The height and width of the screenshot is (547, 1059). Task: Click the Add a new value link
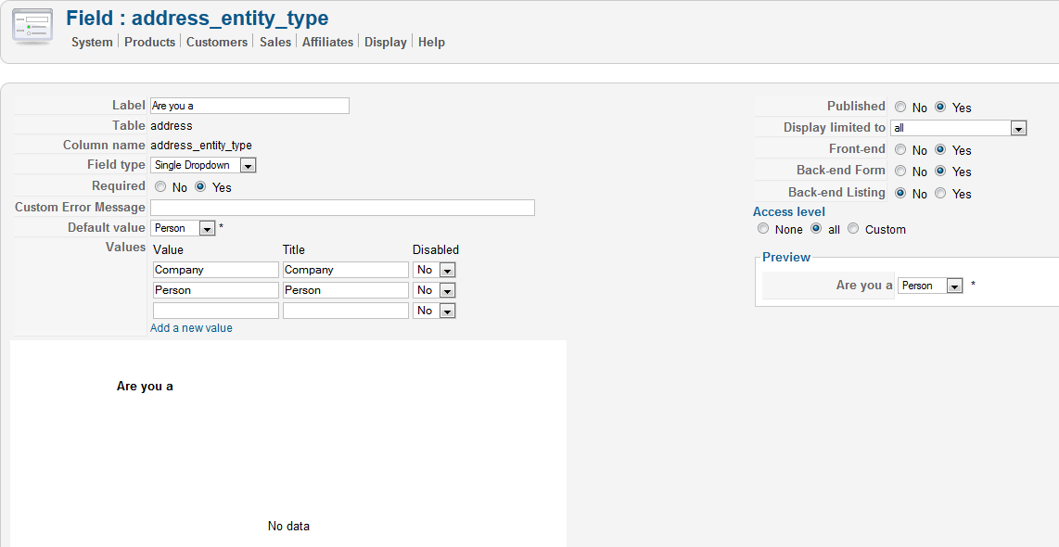tap(191, 328)
